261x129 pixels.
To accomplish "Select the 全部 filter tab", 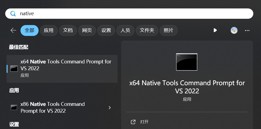I will point(30,30).
